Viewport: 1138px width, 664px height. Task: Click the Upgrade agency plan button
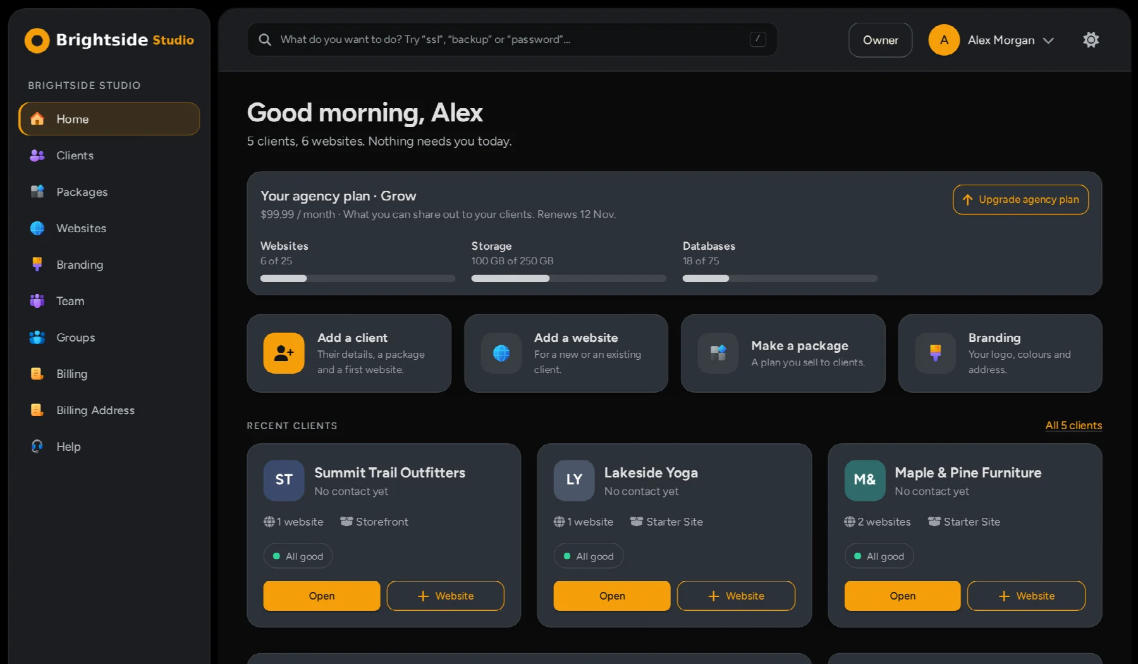point(1020,200)
